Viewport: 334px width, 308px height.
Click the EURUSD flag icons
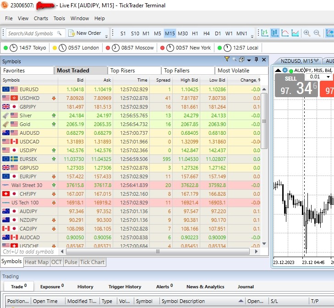click(10, 89)
